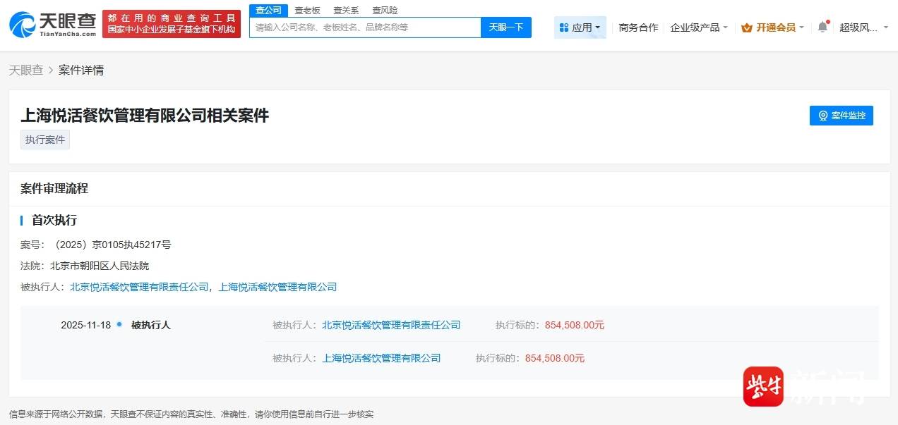This screenshot has height=425, width=898.
Task: Click the breadcrumb chevron after 天眼查
Action: [51, 70]
